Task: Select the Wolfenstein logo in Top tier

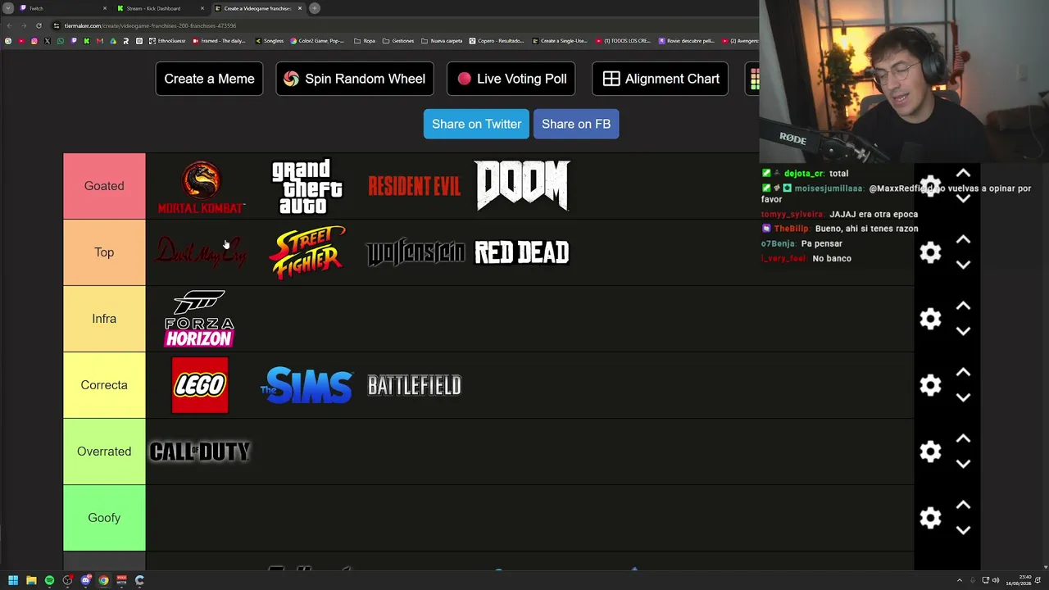Action: coord(415,253)
